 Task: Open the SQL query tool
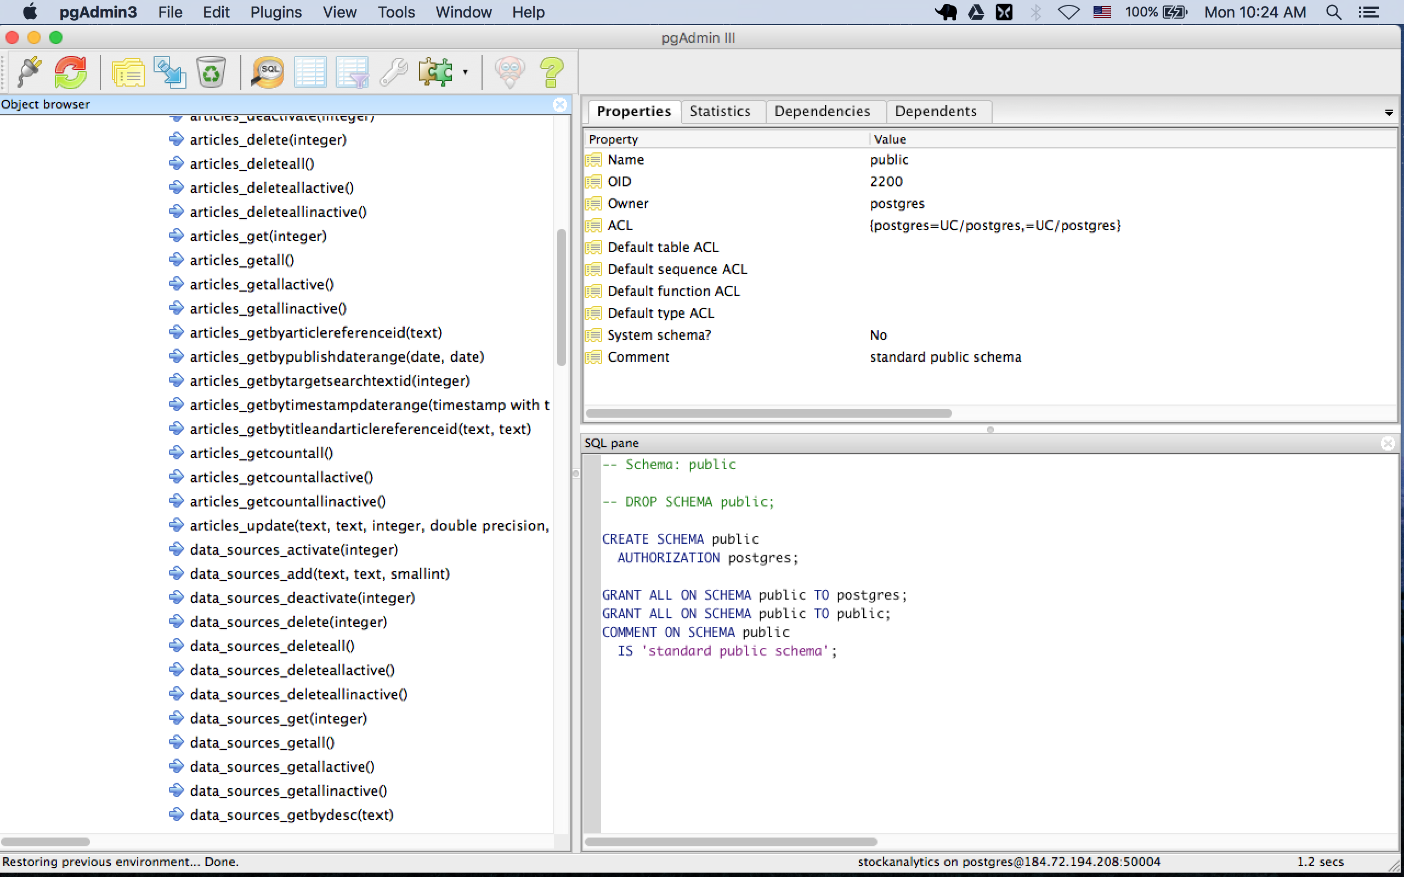click(x=268, y=72)
